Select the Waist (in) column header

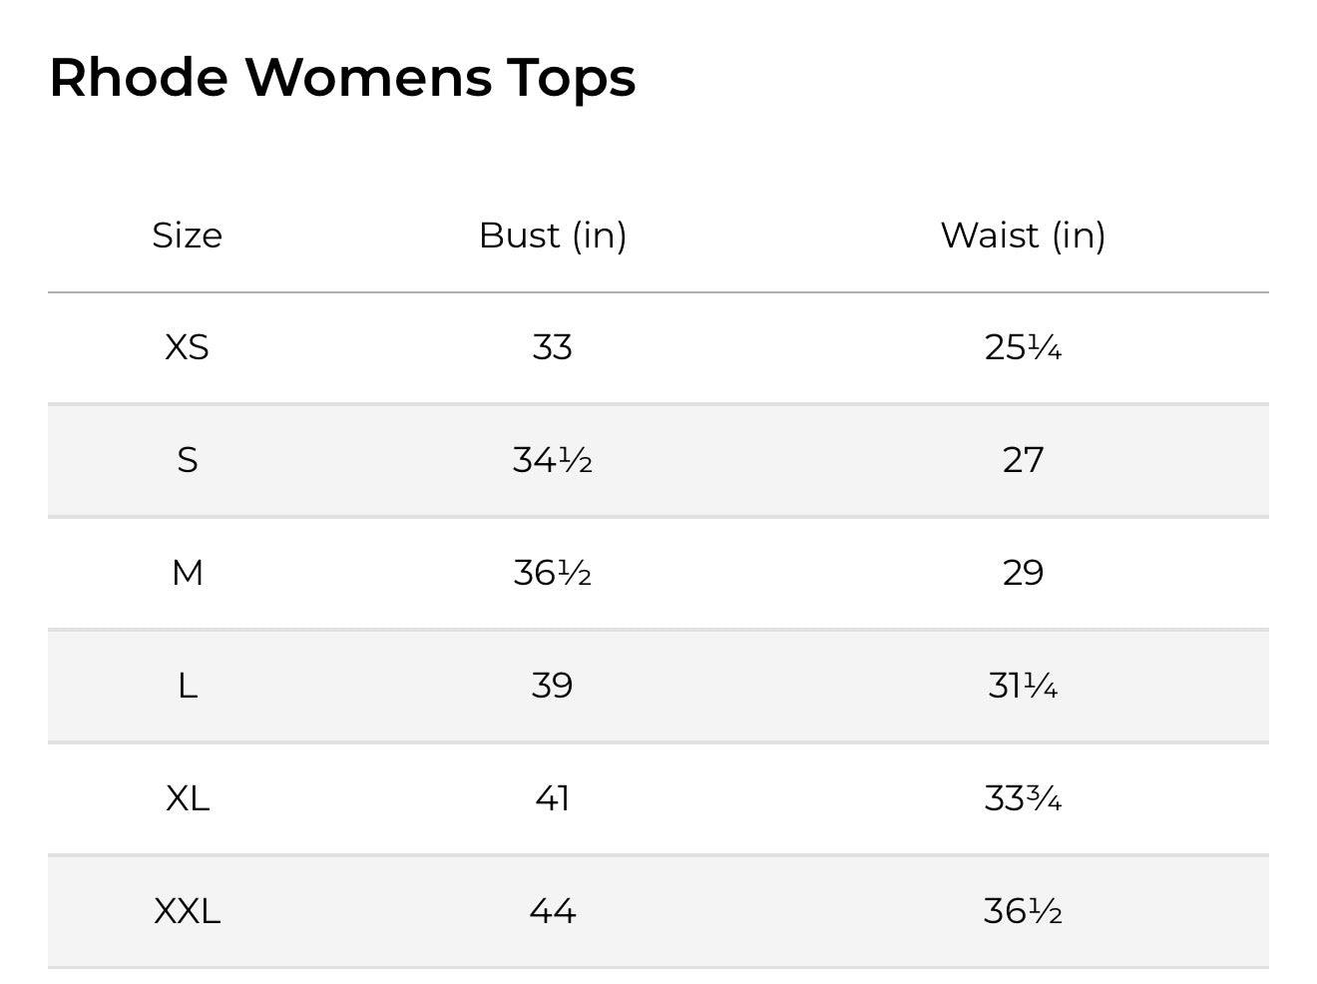1023,236
